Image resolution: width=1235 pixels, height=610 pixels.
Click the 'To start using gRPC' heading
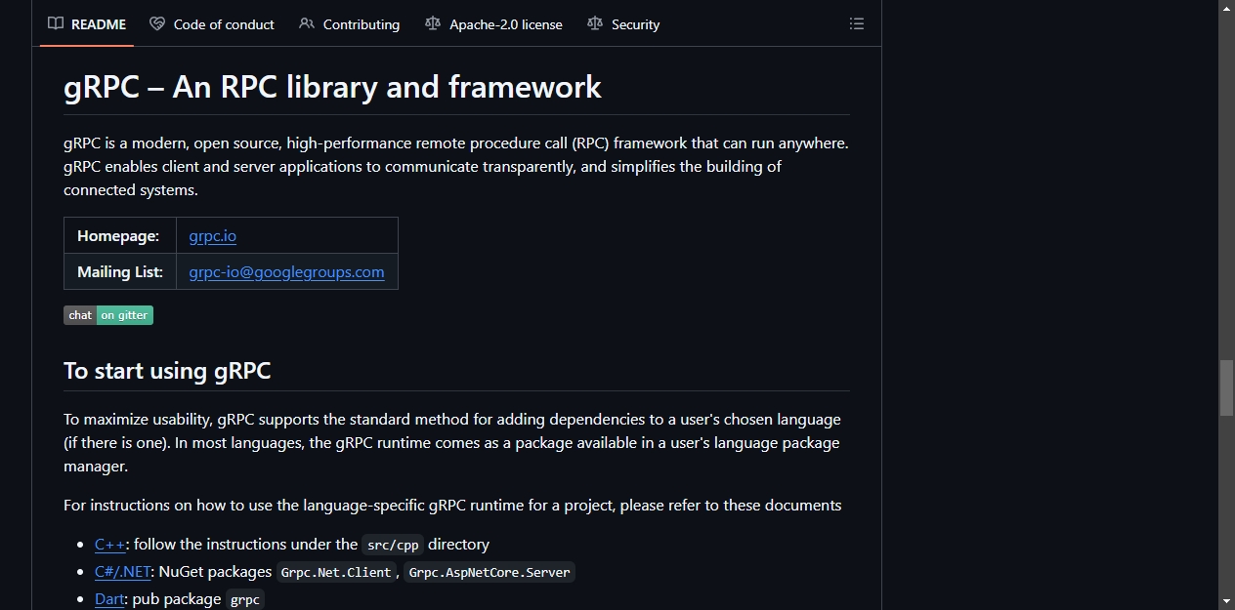[167, 371]
